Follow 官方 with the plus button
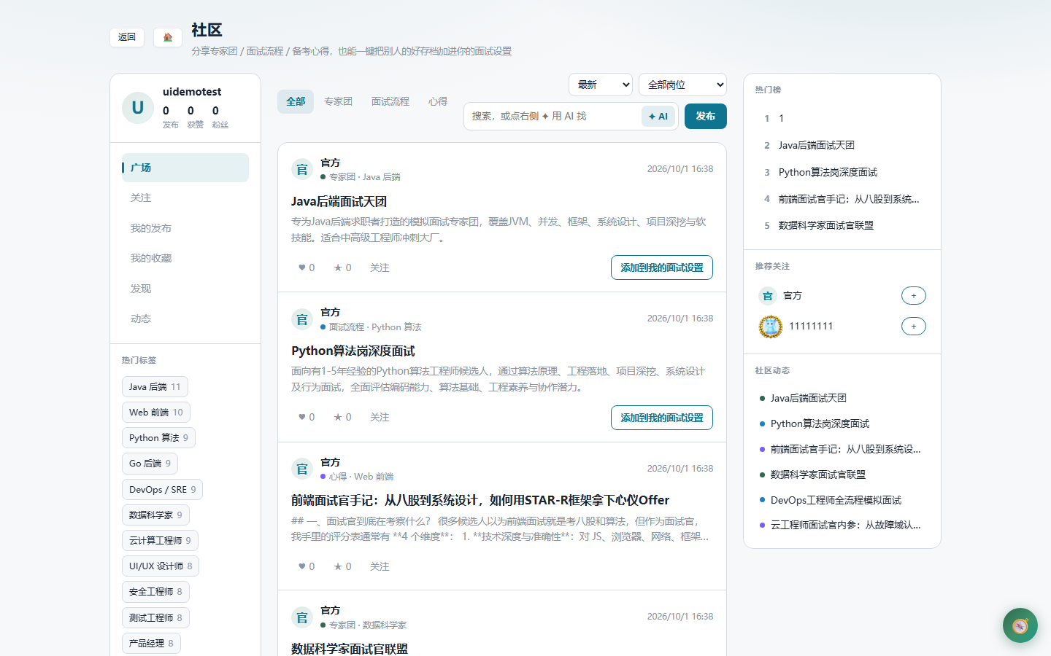This screenshot has height=656, width=1051. pyautogui.click(x=914, y=296)
